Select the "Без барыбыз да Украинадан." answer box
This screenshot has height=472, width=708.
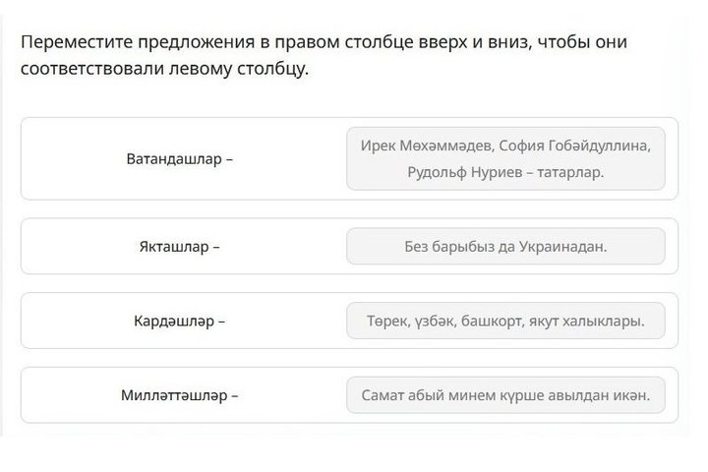point(505,246)
